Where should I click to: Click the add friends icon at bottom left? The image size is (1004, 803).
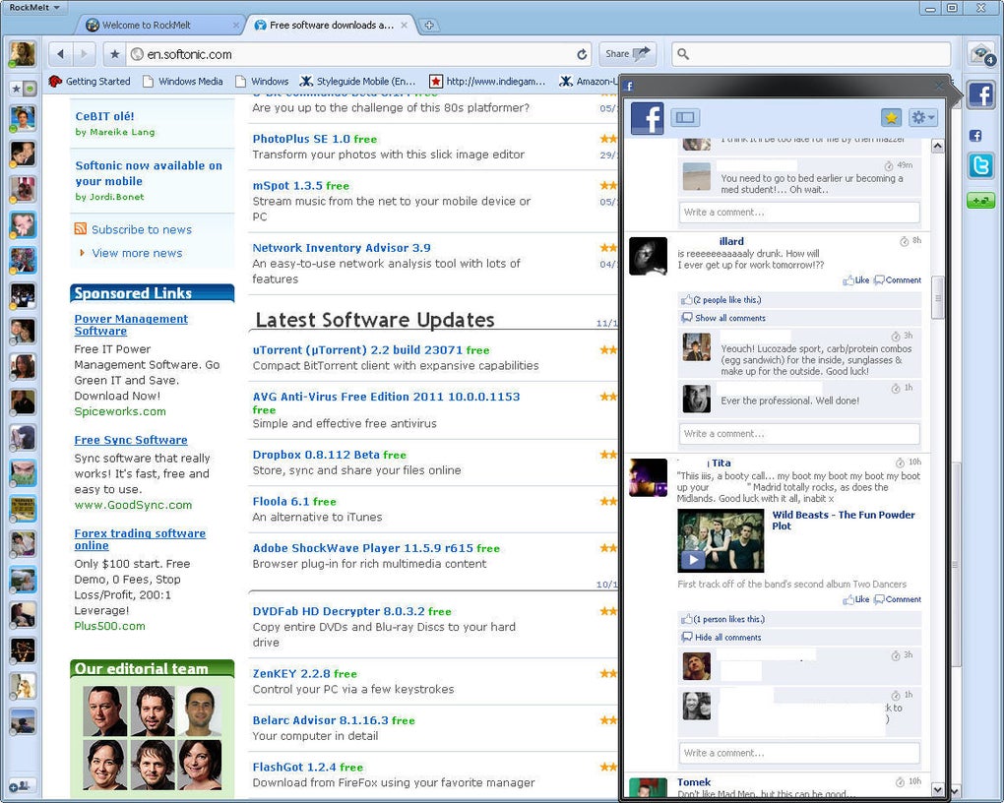point(22,785)
